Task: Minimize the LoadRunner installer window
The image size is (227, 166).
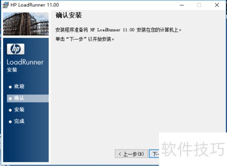Action: 182,5
